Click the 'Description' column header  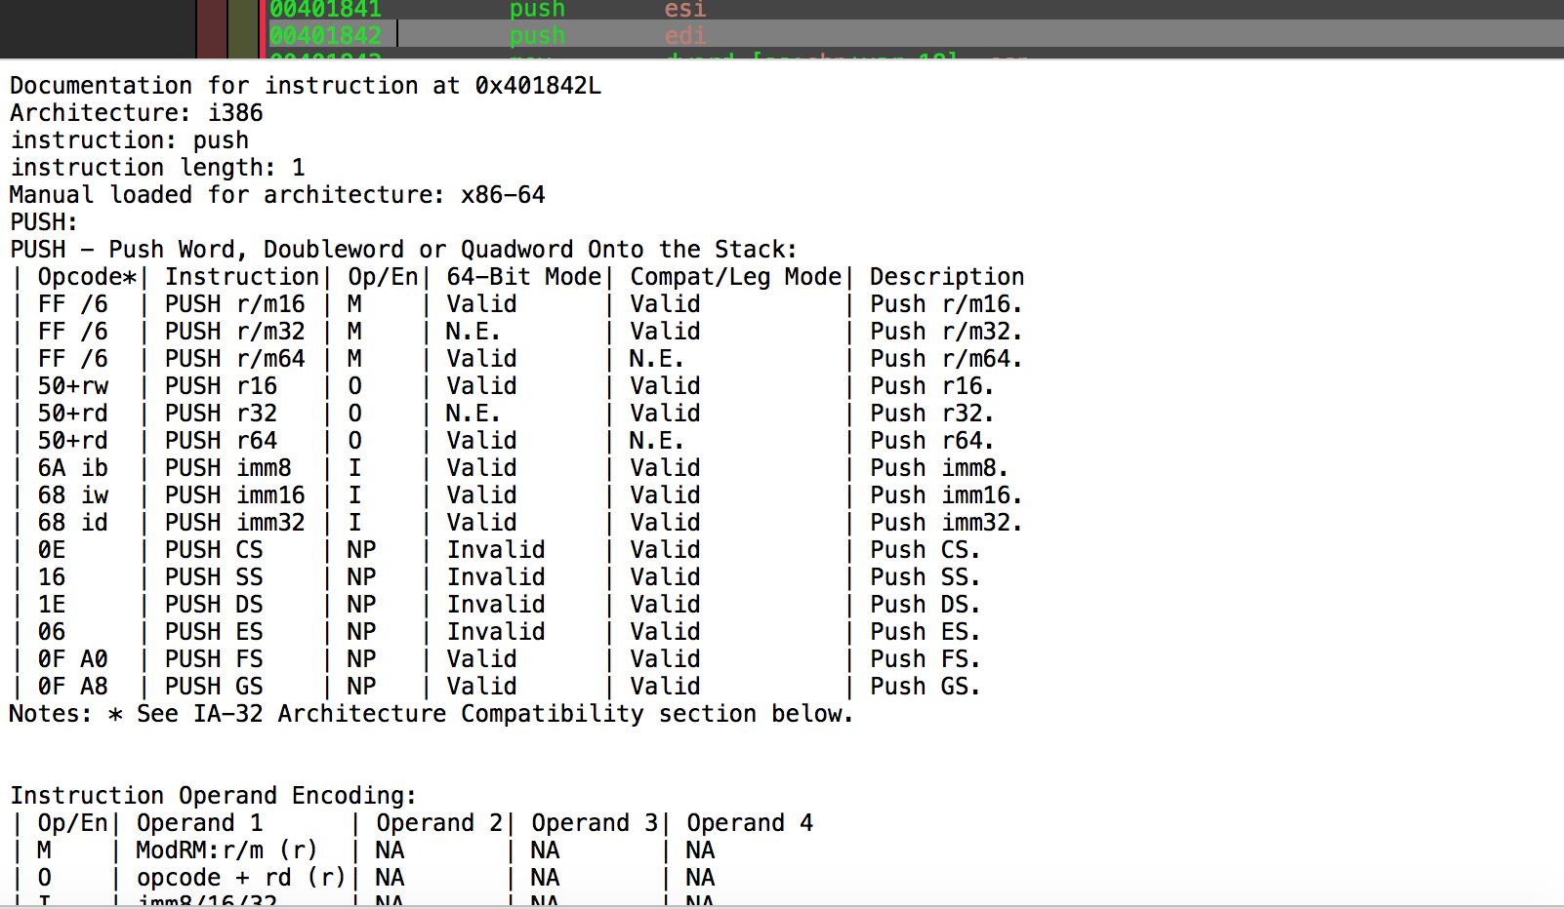[947, 277]
